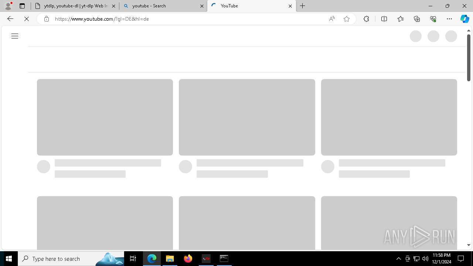
Task: Open Microsoft Edge from the taskbar
Action: point(152,259)
